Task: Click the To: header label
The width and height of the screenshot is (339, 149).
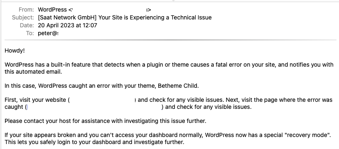Action: click(x=30, y=34)
